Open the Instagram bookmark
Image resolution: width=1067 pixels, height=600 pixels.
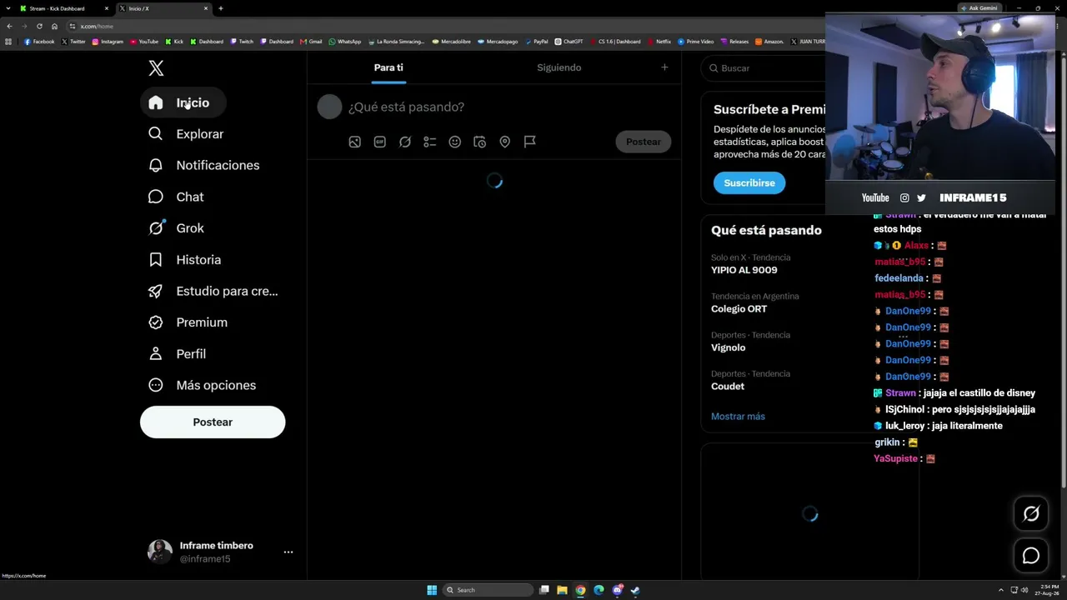pos(108,42)
